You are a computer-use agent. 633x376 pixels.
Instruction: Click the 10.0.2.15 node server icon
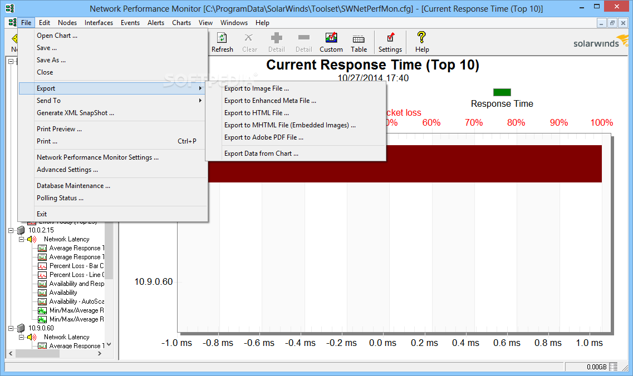tap(21, 230)
